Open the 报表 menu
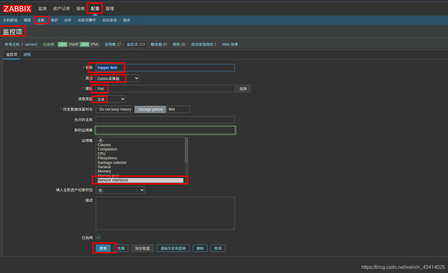This screenshot has height=273, width=448. (x=80, y=9)
